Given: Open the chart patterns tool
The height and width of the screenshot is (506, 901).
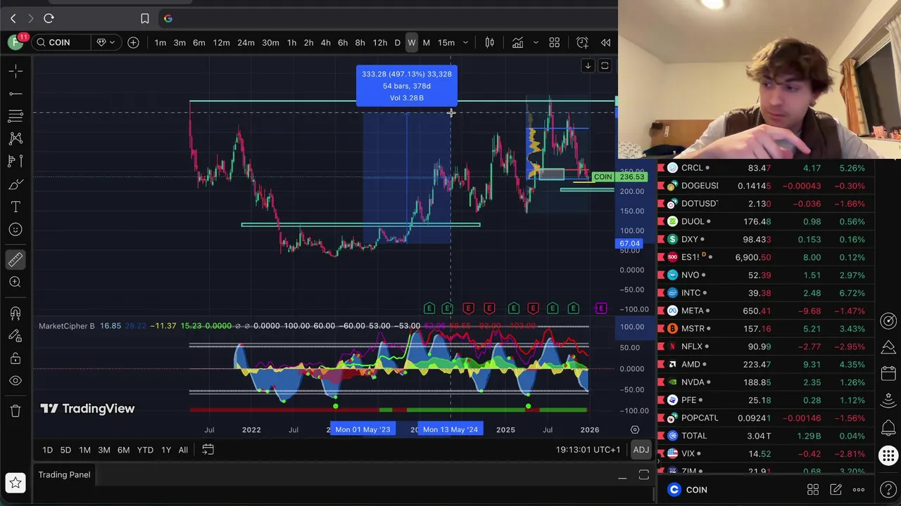Looking at the screenshot, I should coord(15,138).
